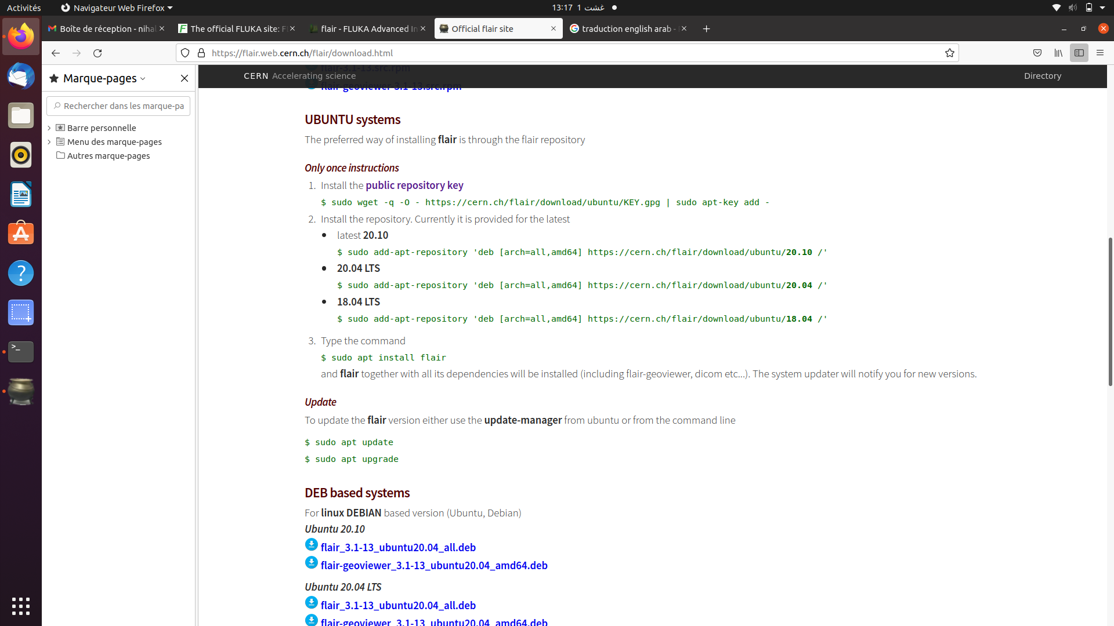Open the CERN Directory link

(1043, 76)
